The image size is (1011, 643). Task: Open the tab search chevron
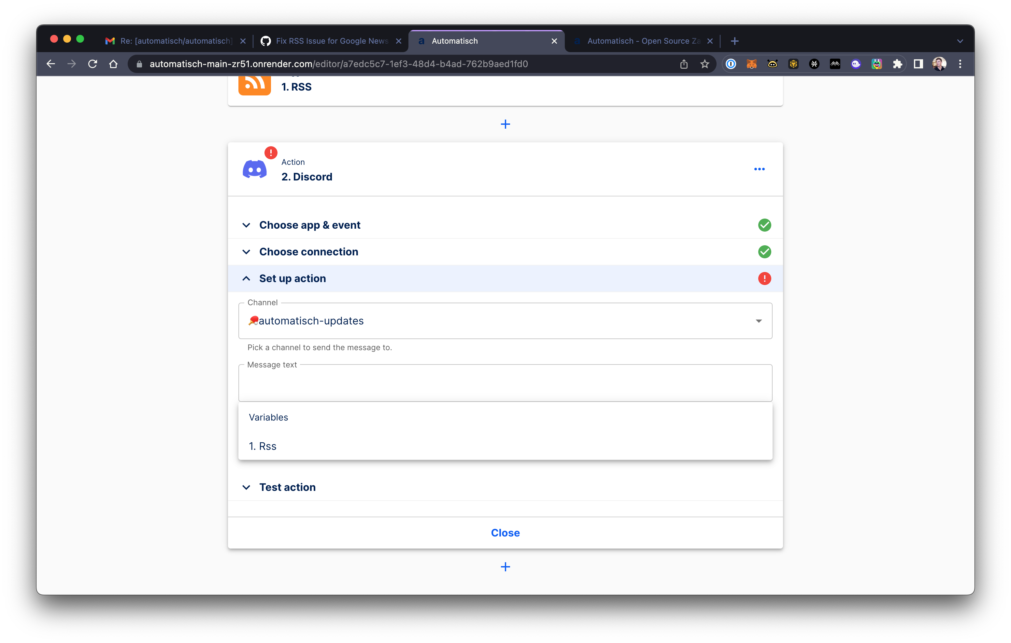coord(960,41)
